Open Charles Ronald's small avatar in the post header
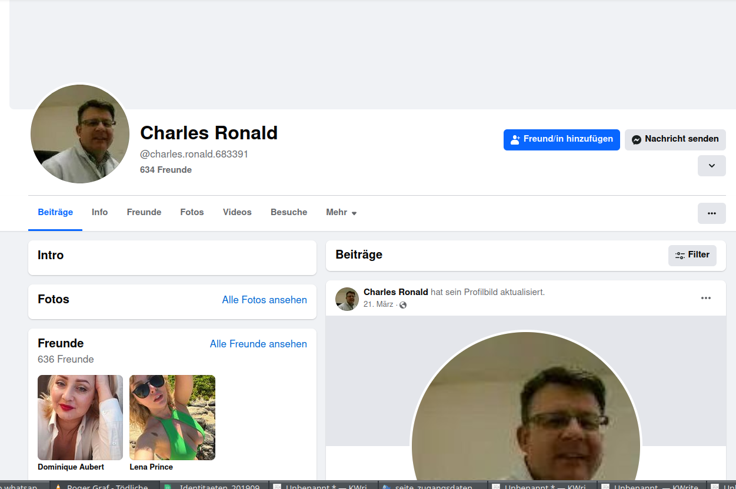 (347, 299)
